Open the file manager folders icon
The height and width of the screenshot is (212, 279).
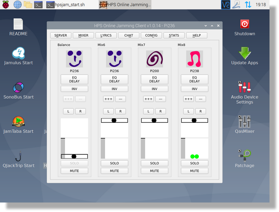[28, 5]
